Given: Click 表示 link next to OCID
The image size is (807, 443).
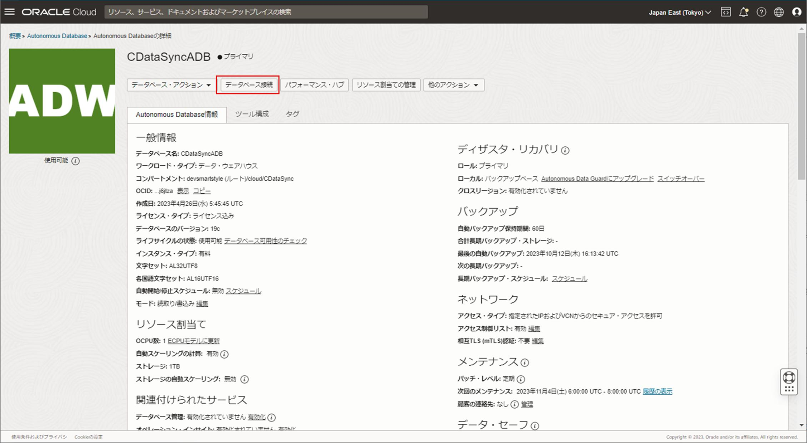Looking at the screenshot, I should tap(183, 191).
